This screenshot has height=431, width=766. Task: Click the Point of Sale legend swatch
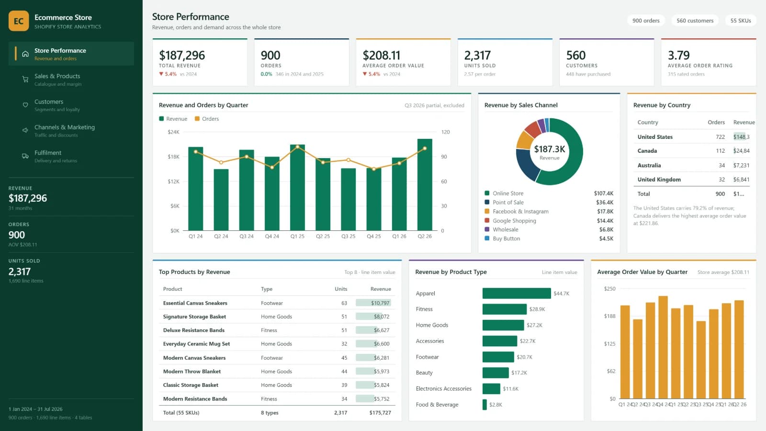coord(487,203)
